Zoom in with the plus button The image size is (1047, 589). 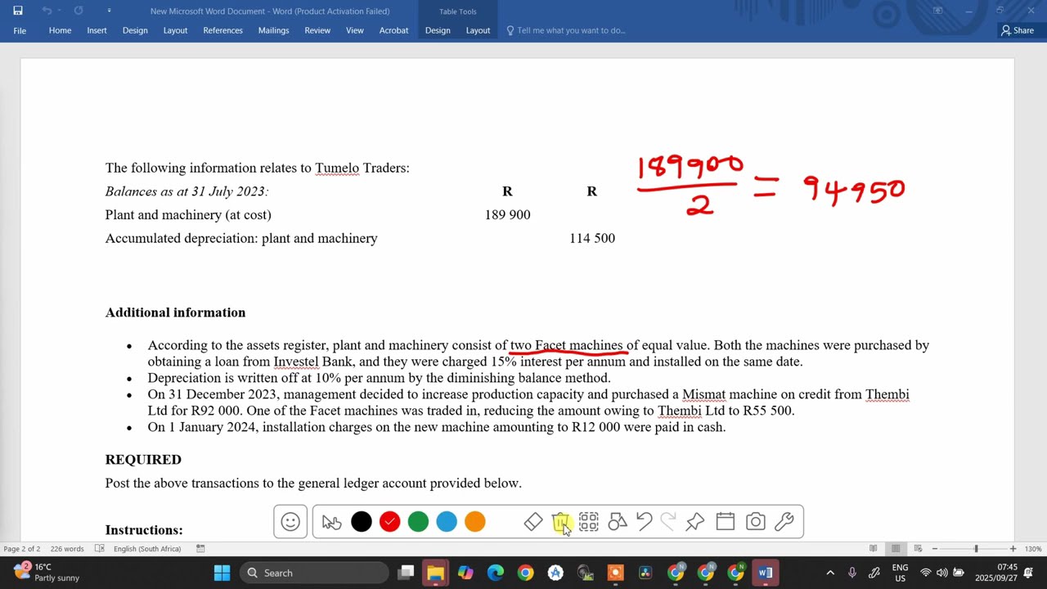point(1013,549)
